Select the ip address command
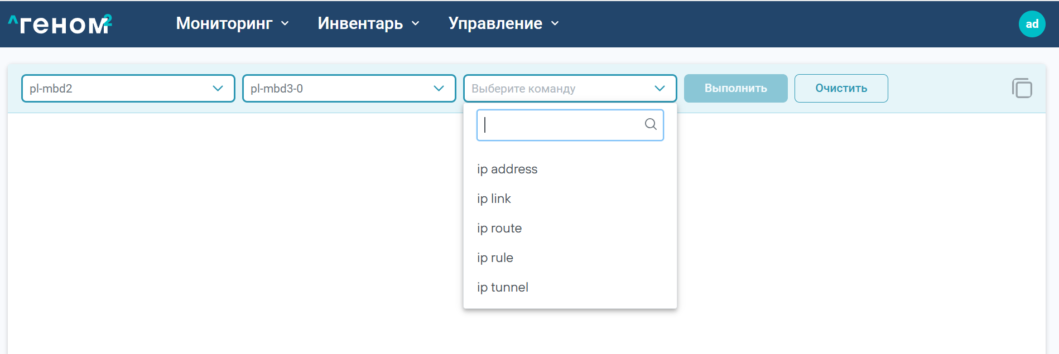Viewport: 1059px width, 354px height. 507,169
